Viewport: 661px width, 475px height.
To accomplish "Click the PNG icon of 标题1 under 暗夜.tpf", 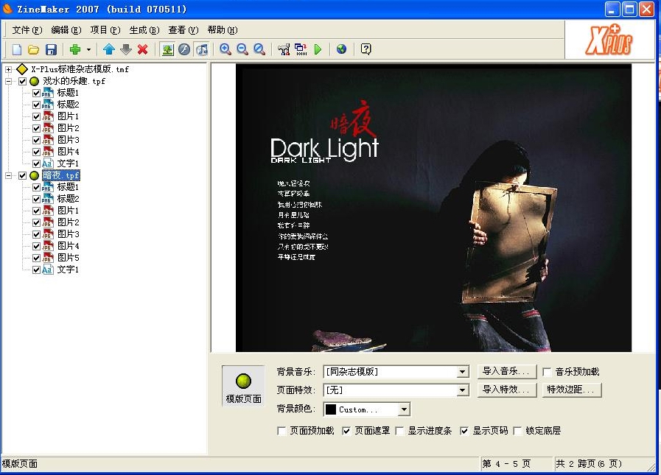I will point(48,187).
